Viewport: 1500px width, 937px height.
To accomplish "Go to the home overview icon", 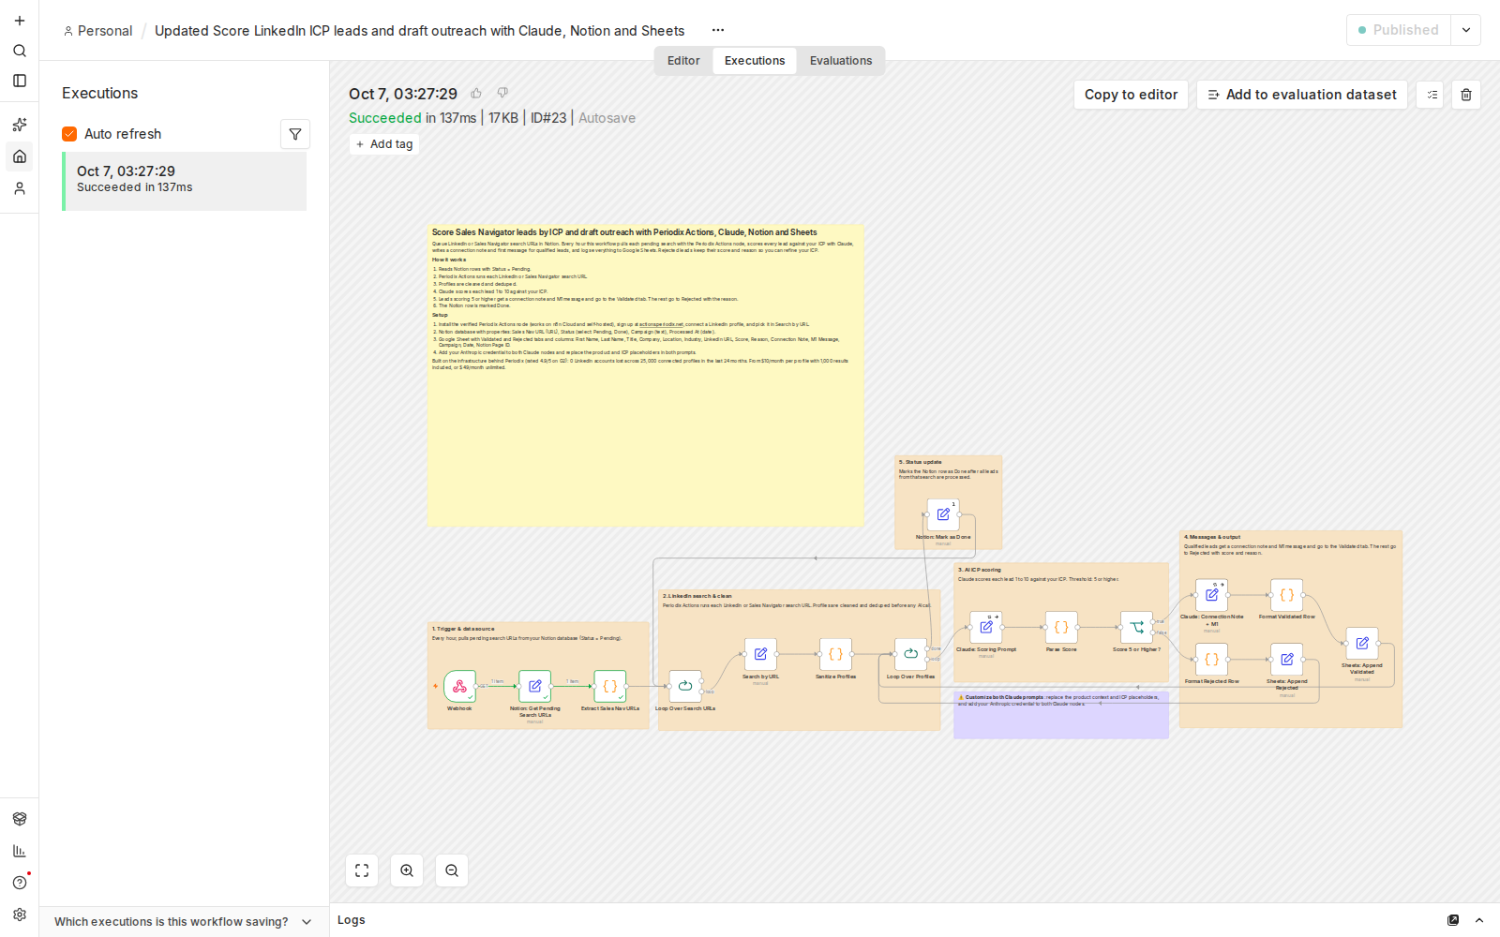I will tap(20, 156).
